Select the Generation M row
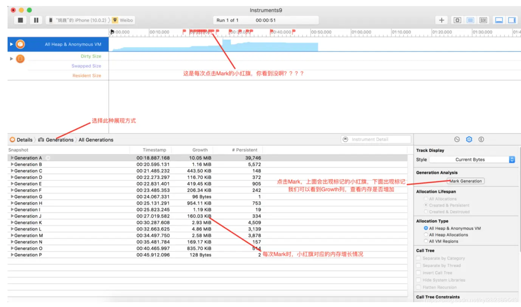Screen dimensions: 521x307 pyautogui.click(x=208, y=236)
